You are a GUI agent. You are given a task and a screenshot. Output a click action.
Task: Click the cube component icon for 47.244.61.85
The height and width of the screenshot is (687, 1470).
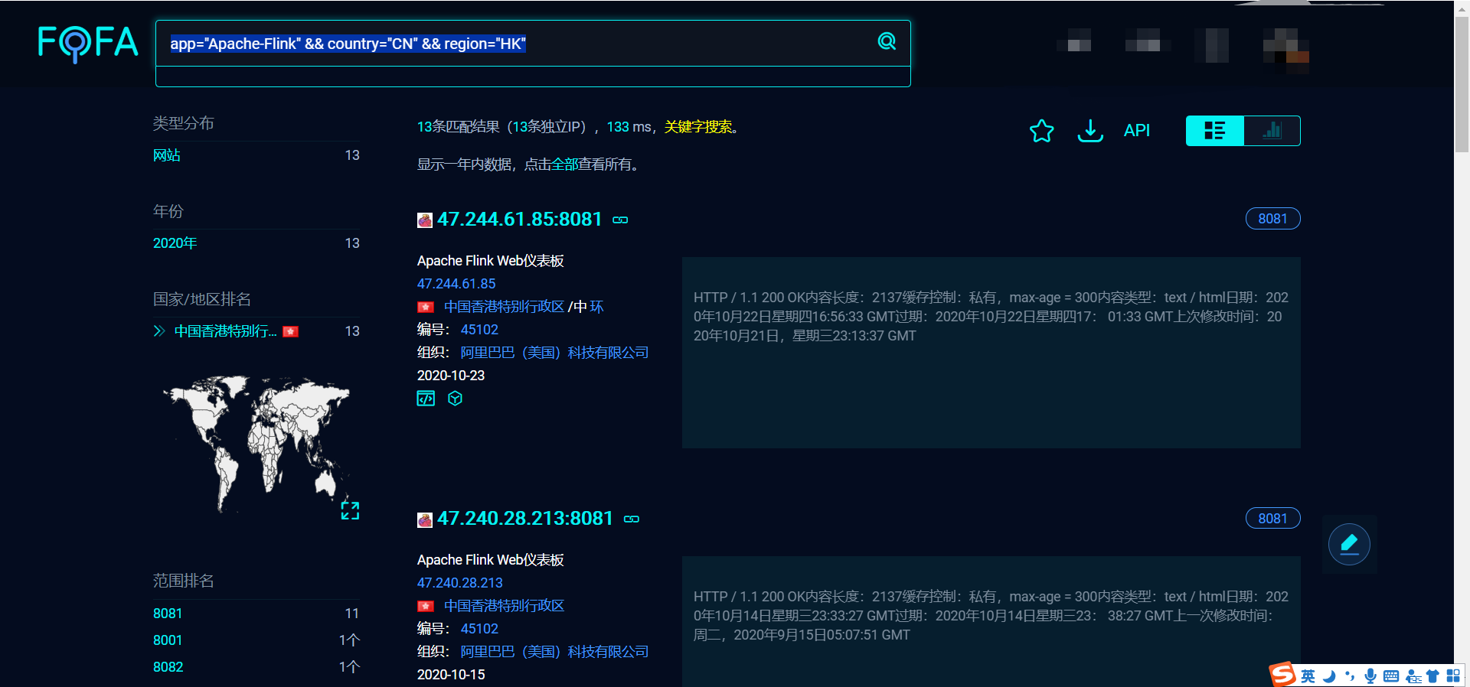[456, 399]
